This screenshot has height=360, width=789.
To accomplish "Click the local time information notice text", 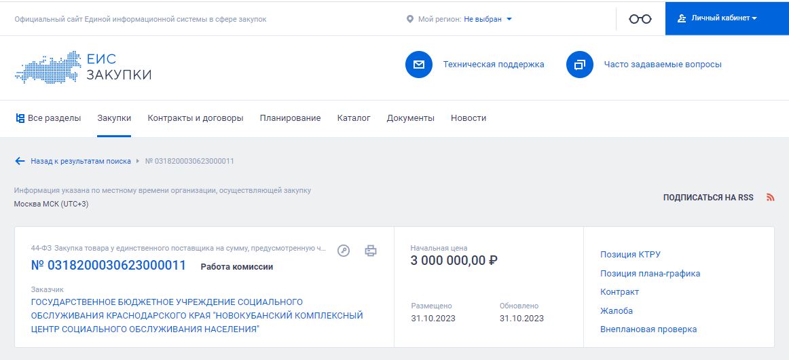I will [162, 190].
